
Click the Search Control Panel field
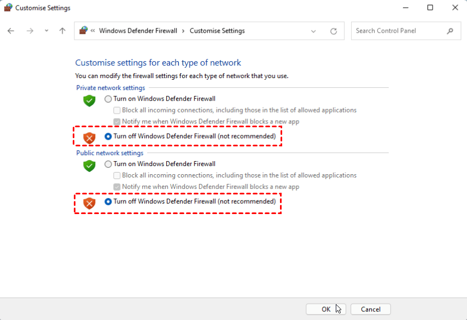click(x=398, y=31)
